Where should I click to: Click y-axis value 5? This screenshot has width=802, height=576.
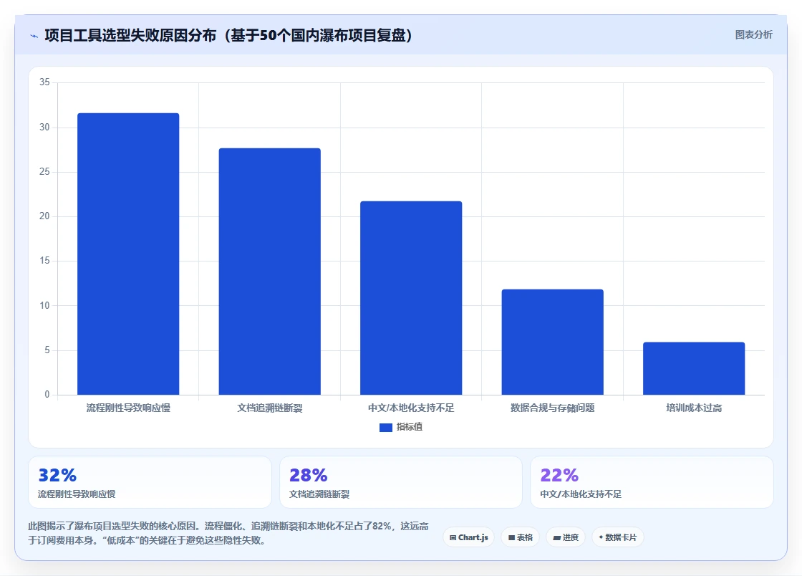point(47,350)
